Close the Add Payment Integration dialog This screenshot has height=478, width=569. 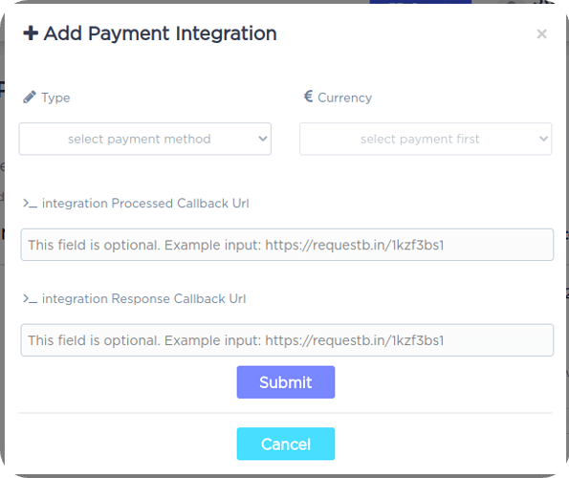coord(542,33)
